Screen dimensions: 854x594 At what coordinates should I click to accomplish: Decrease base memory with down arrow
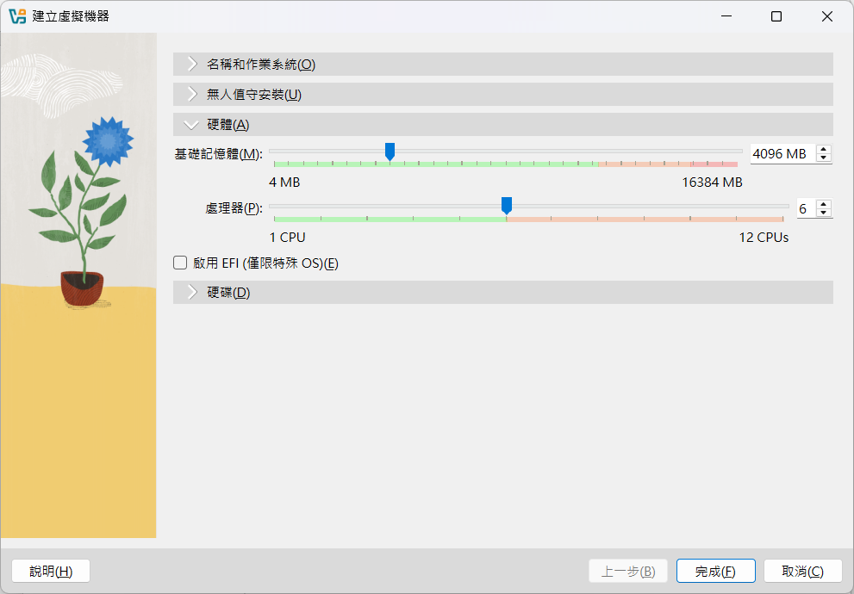click(x=824, y=158)
